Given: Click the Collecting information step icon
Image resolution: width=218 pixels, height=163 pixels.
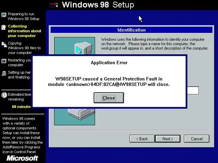Looking at the screenshot, I should coord(4,27).
